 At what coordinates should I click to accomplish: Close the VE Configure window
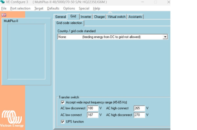click(169, 2)
